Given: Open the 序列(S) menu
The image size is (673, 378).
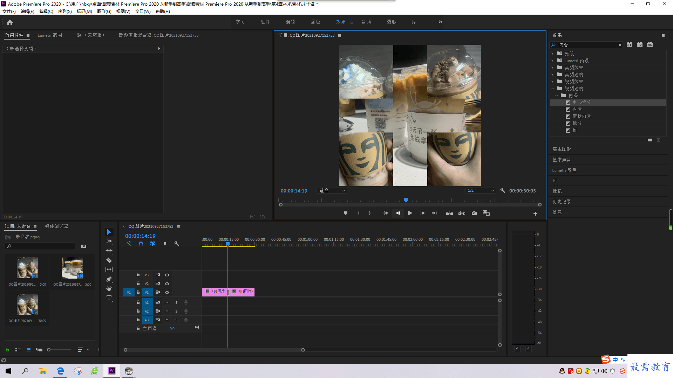Looking at the screenshot, I should (x=65, y=12).
